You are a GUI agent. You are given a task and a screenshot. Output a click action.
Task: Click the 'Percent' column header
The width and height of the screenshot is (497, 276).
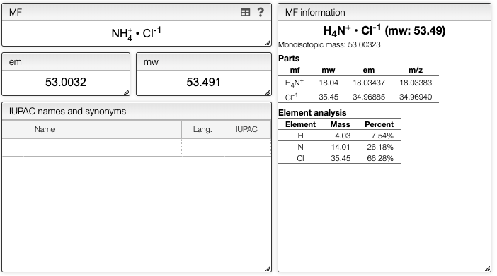[x=379, y=124]
